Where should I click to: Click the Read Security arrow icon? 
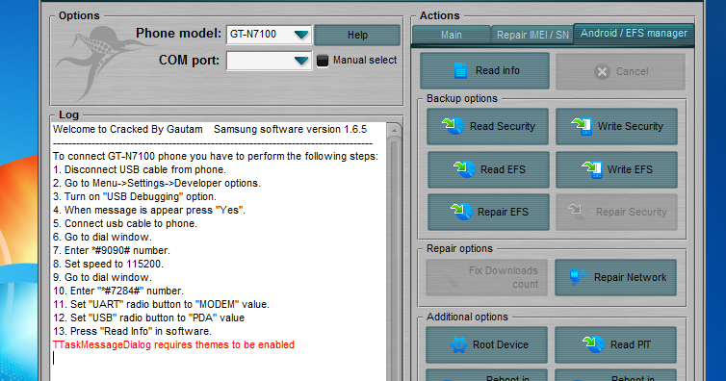(x=453, y=126)
